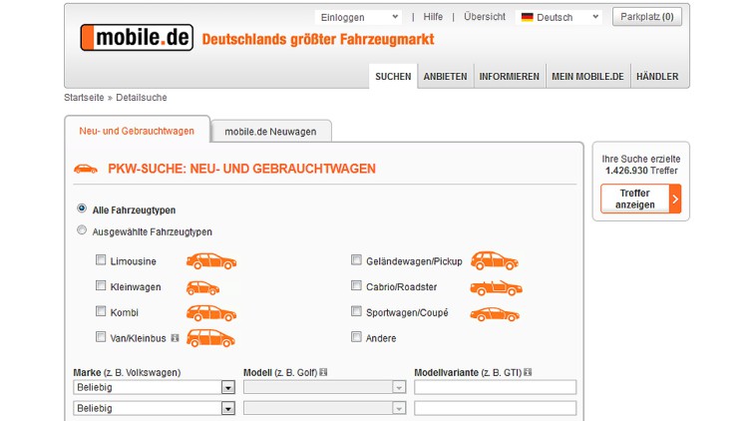
Task: Click the Limousine car icon
Action: point(210,261)
